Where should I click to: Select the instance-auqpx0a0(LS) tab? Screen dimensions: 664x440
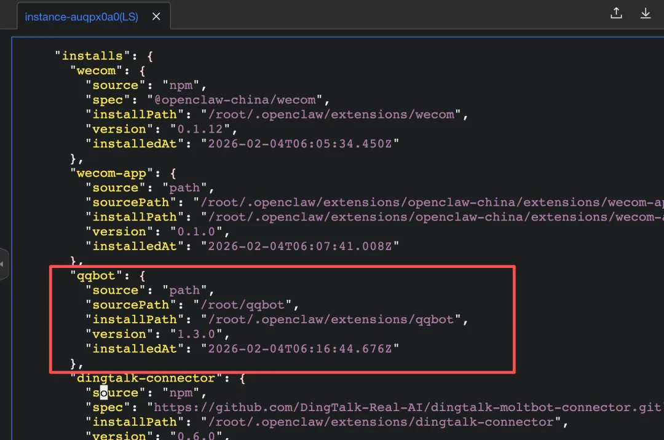click(81, 17)
